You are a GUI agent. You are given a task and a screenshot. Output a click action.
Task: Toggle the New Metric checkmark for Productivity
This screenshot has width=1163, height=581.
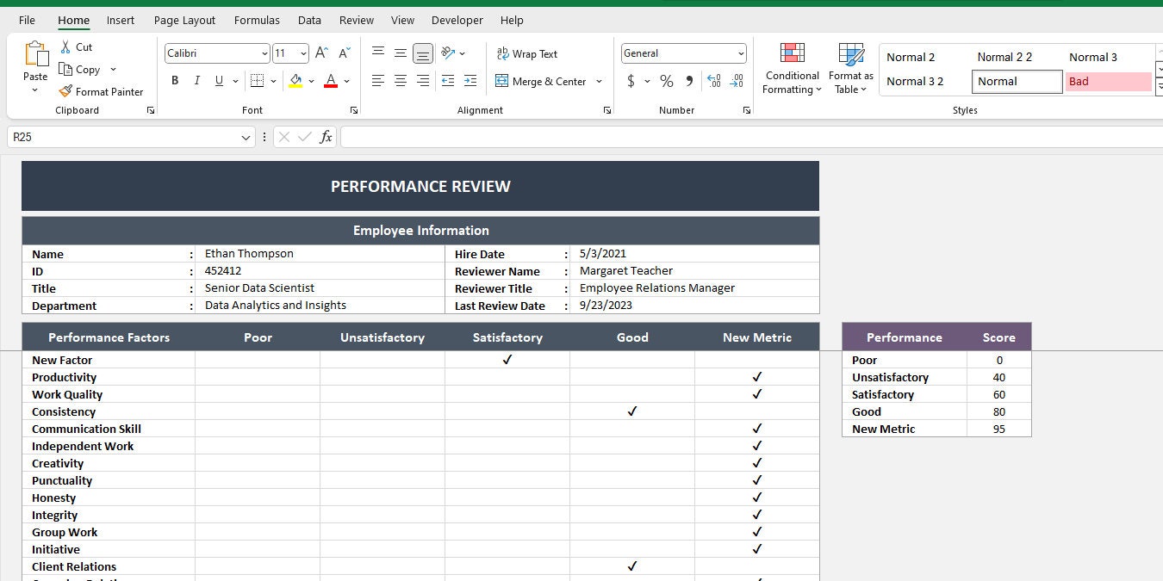point(756,376)
